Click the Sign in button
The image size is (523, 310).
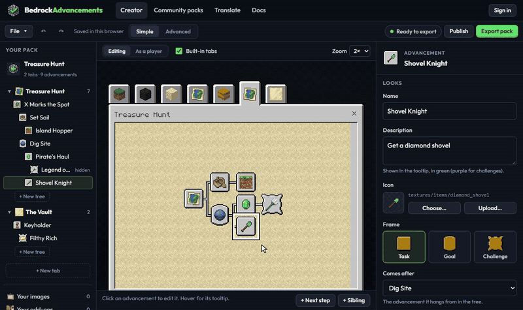[502, 10]
